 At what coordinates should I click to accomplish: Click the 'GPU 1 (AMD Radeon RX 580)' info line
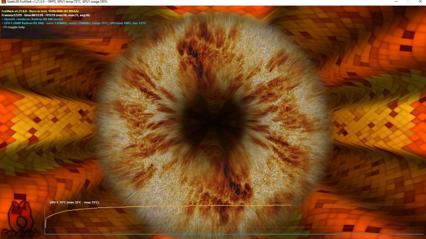tap(74, 23)
